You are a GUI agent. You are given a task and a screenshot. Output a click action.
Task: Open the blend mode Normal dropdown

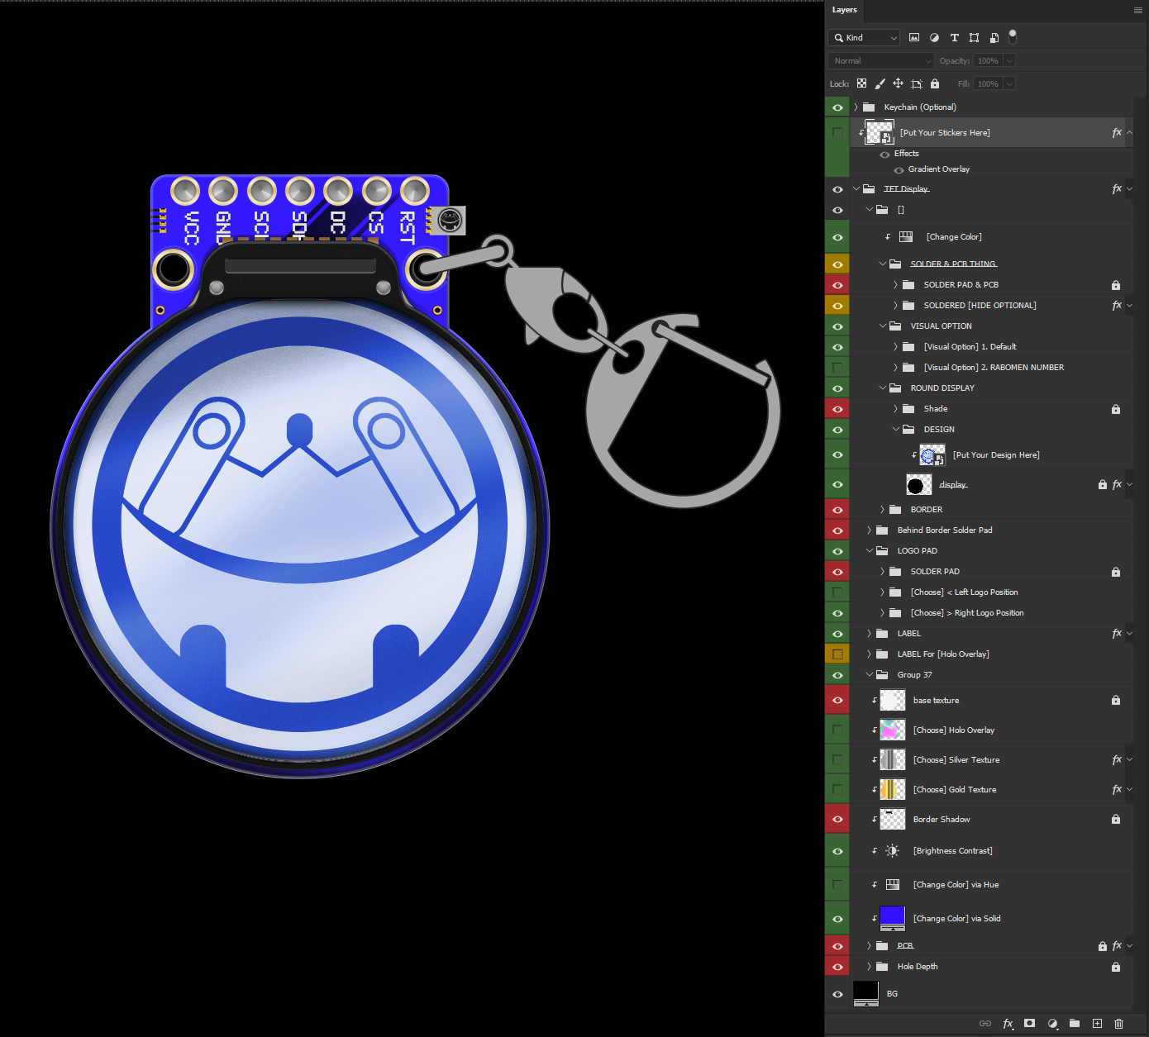click(x=881, y=60)
